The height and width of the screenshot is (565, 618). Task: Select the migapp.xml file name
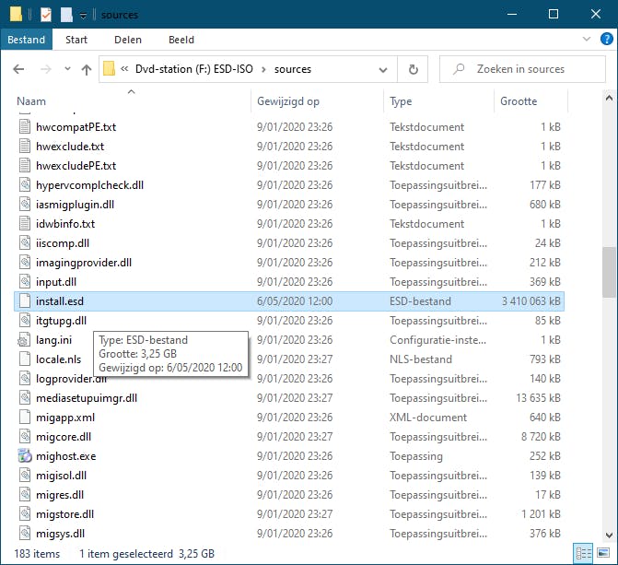65,418
